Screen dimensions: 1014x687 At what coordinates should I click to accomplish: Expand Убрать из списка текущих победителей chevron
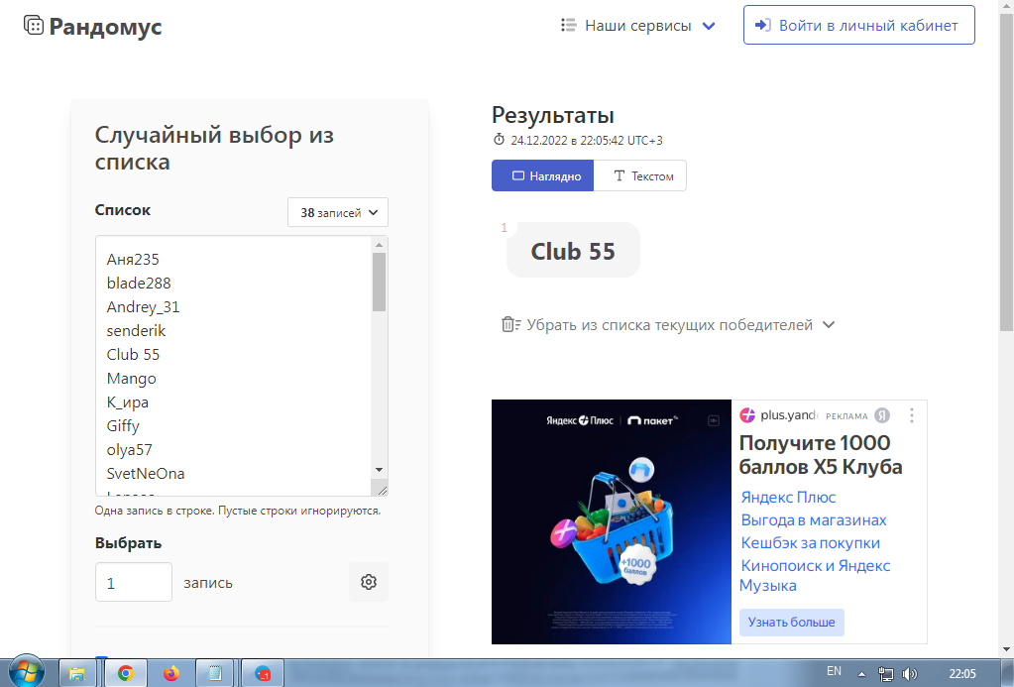(829, 325)
